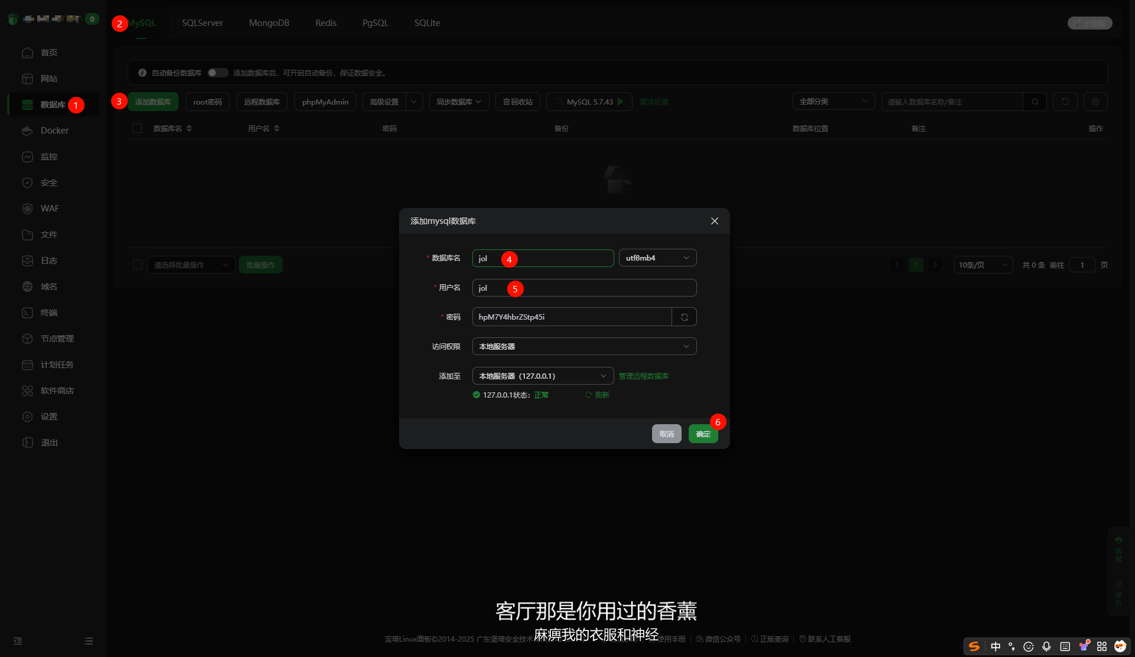Click the confirm (确定) button
Viewport: 1135px width, 657px height.
(703, 434)
